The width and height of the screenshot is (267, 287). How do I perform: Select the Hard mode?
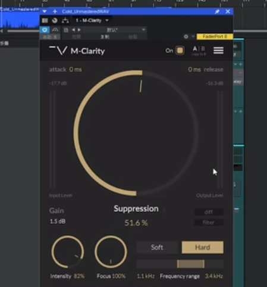tap(203, 247)
